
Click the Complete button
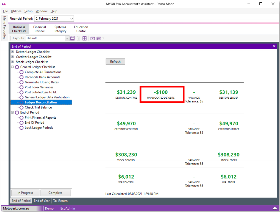(56, 193)
